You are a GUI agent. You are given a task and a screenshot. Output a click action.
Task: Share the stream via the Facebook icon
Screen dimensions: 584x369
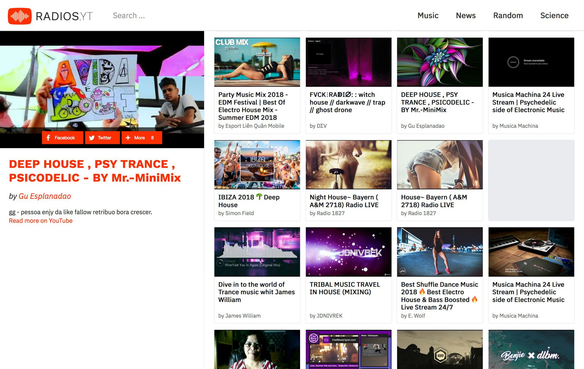49,138
